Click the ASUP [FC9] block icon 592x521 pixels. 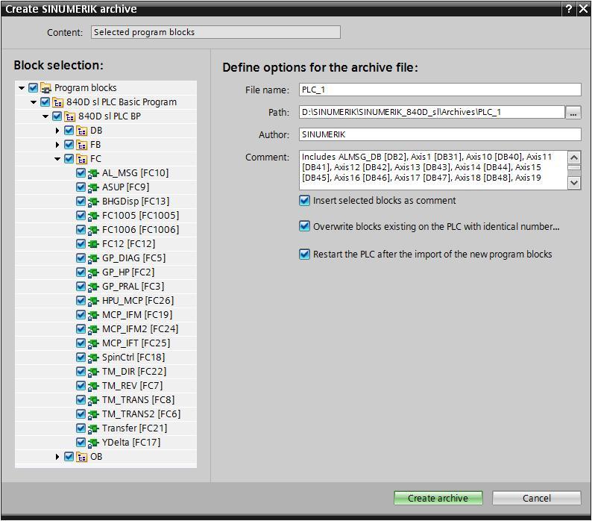[x=93, y=187]
